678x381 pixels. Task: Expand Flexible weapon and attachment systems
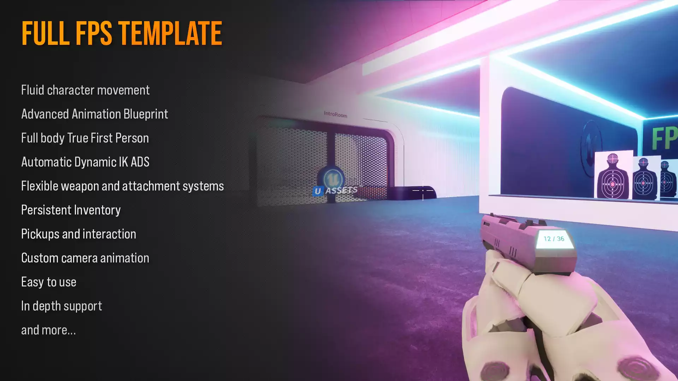coord(123,186)
